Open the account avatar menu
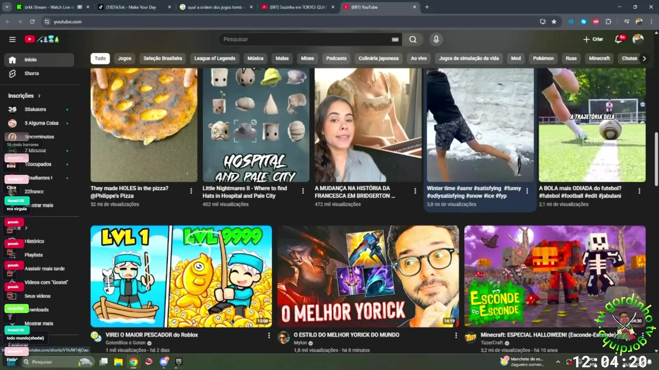The width and height of the screenshot is (659, 370). pos(638,39)
